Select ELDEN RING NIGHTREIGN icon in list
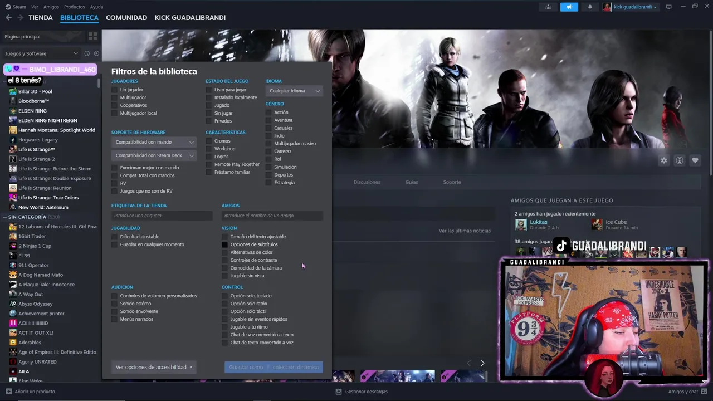713x401 pixels. coord(13,120)
